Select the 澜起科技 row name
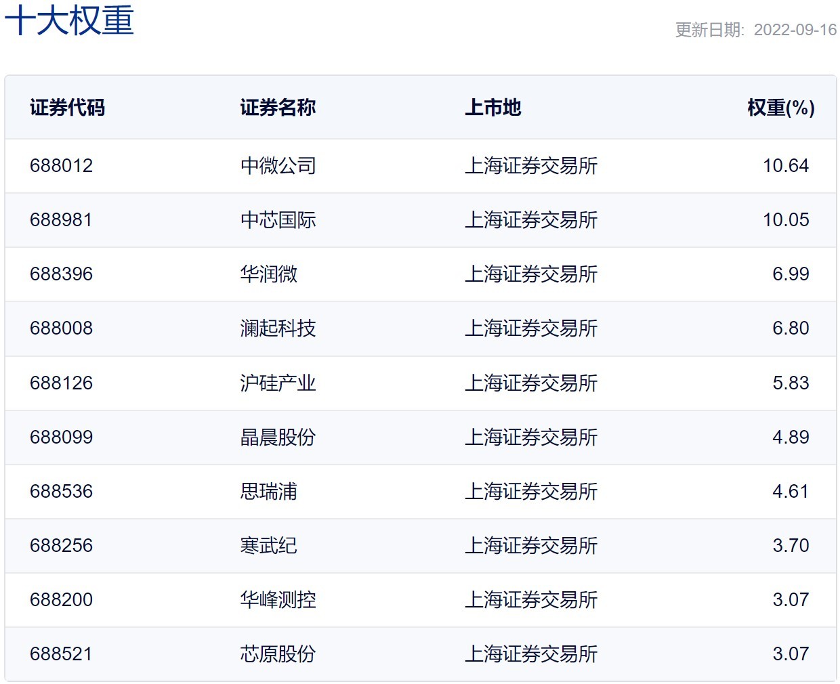The width and height of the screenshot is (840, 684). (278, 328)
